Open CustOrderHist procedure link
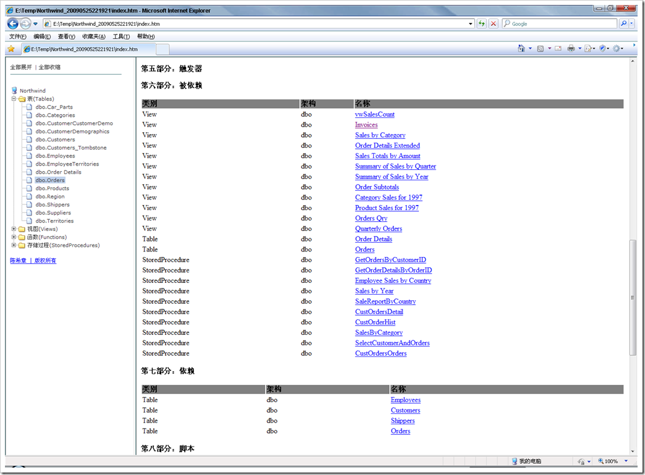Image resolution: width=645 pixels, height=475 pixels. tap(375, 322)
